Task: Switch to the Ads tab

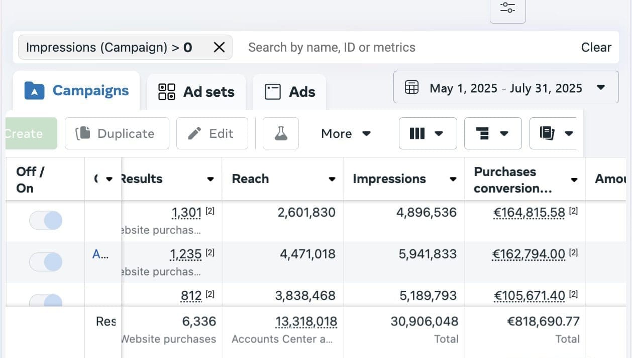Action: (x=290, y=92)
